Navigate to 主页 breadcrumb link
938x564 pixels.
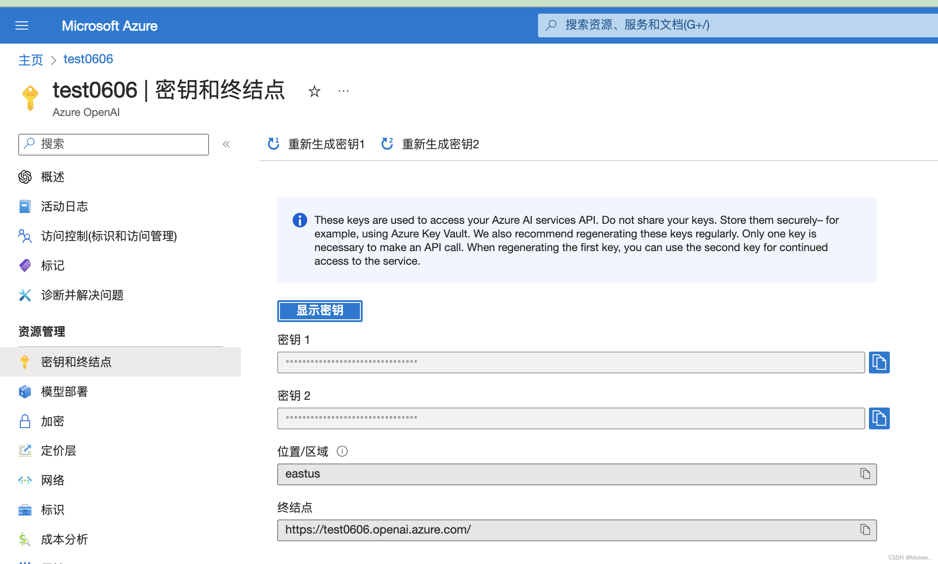coord(30,59)
